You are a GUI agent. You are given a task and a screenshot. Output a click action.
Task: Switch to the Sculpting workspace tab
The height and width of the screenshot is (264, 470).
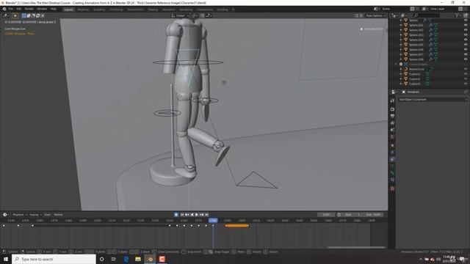click(x=99, y=10)
